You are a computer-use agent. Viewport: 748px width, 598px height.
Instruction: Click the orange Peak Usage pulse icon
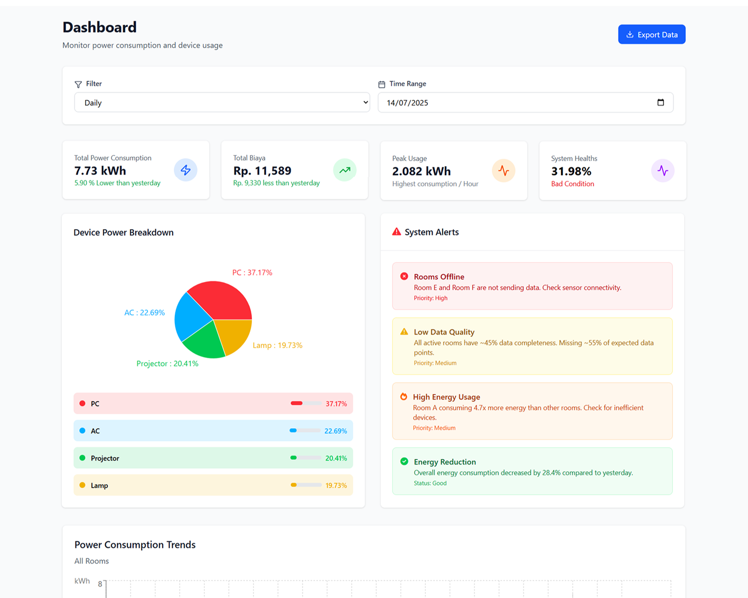(503, 170)
